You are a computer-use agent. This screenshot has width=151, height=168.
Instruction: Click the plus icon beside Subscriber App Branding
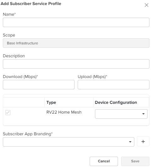[x=143, y=142]
